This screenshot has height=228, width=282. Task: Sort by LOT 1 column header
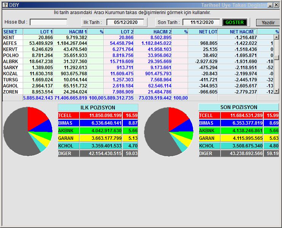point(38,32)
